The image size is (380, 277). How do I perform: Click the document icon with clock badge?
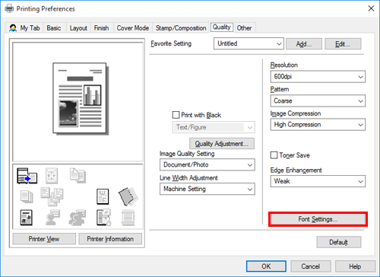pyautogui.click(x=103, y=218)
